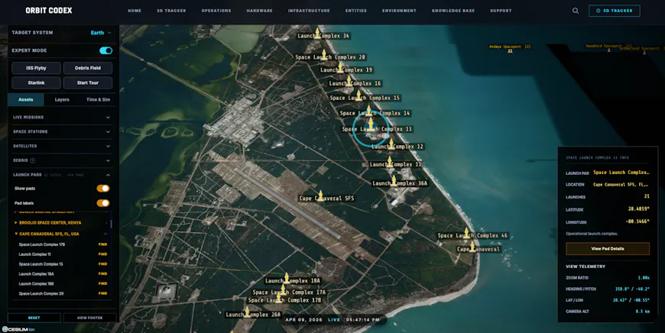Screen dimensions: 665x333
Task: Start the Starlink preset
Action: tap(36, 82)
